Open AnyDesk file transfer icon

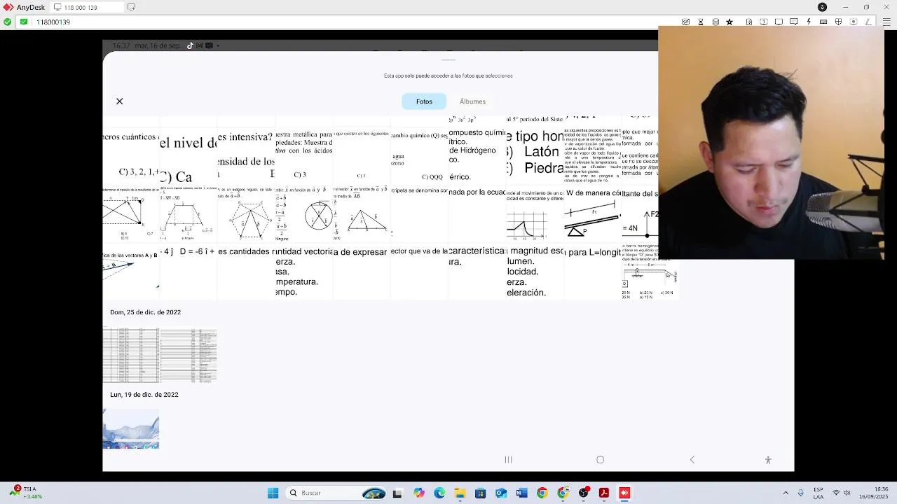[749, 22]
